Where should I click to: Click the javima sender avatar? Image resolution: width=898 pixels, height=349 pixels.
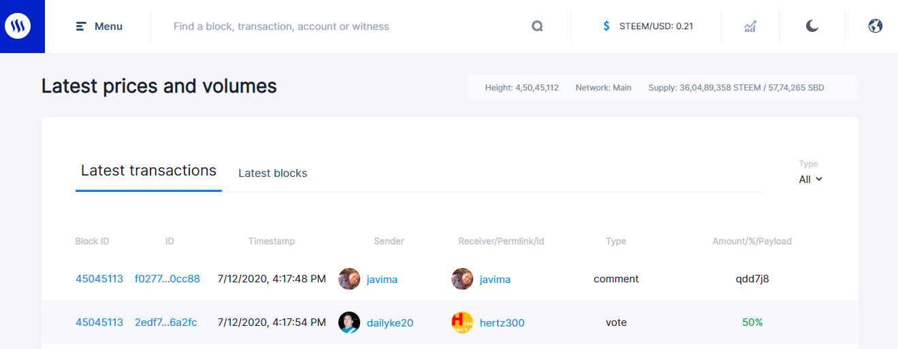click(349, 279)
